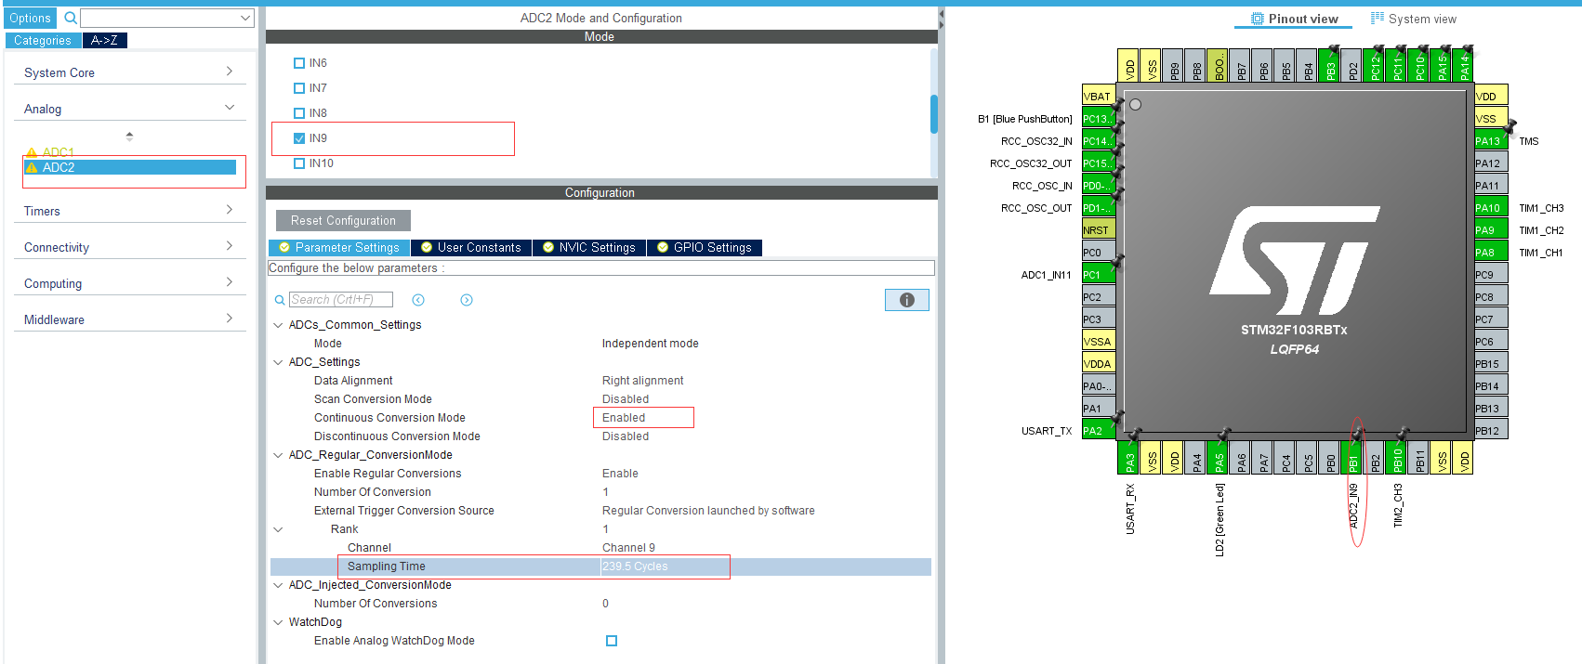Viewport: 1582px width, 664px height.
Task: Click the PB10 TIM2_CH3 pin
Action: click(1398, 458)
